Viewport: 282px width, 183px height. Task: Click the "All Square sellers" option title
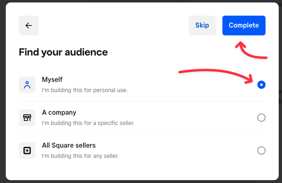pos(69,145)
